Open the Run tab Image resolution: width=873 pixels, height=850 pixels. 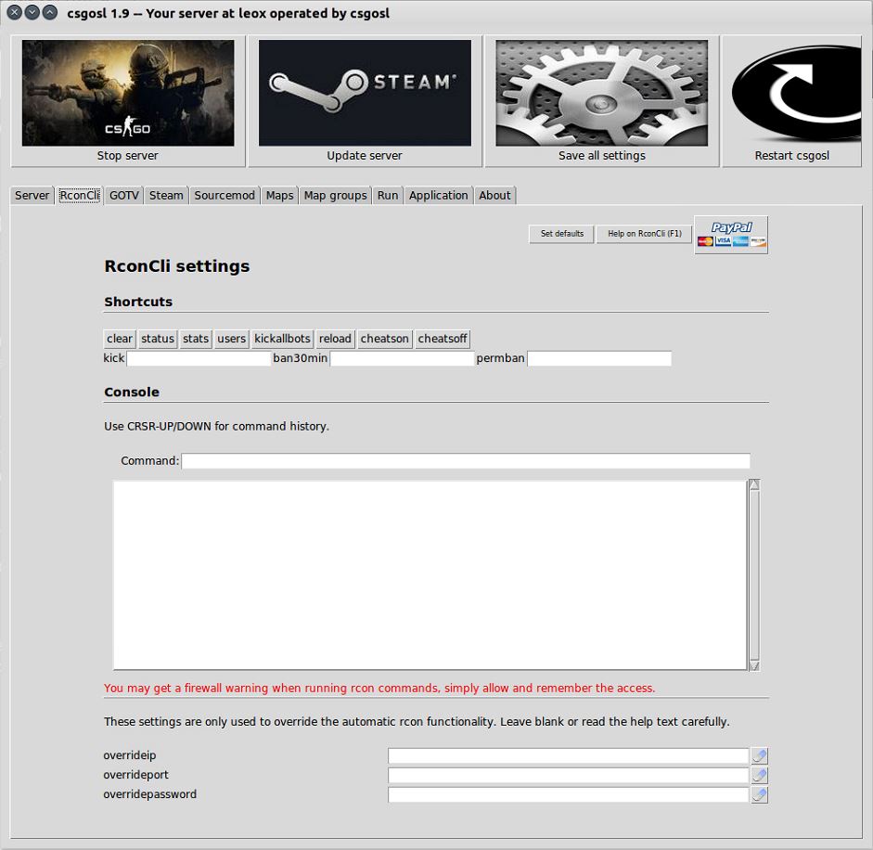[388, 196]
